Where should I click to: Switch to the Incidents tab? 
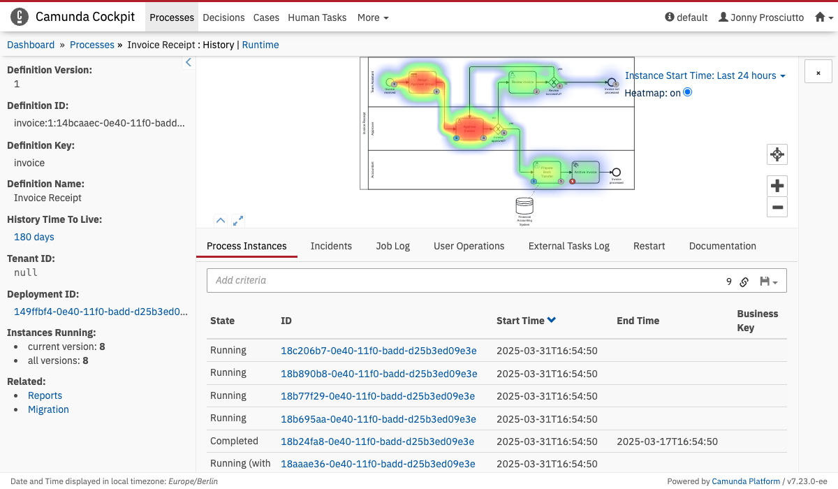tap(331, 246)
